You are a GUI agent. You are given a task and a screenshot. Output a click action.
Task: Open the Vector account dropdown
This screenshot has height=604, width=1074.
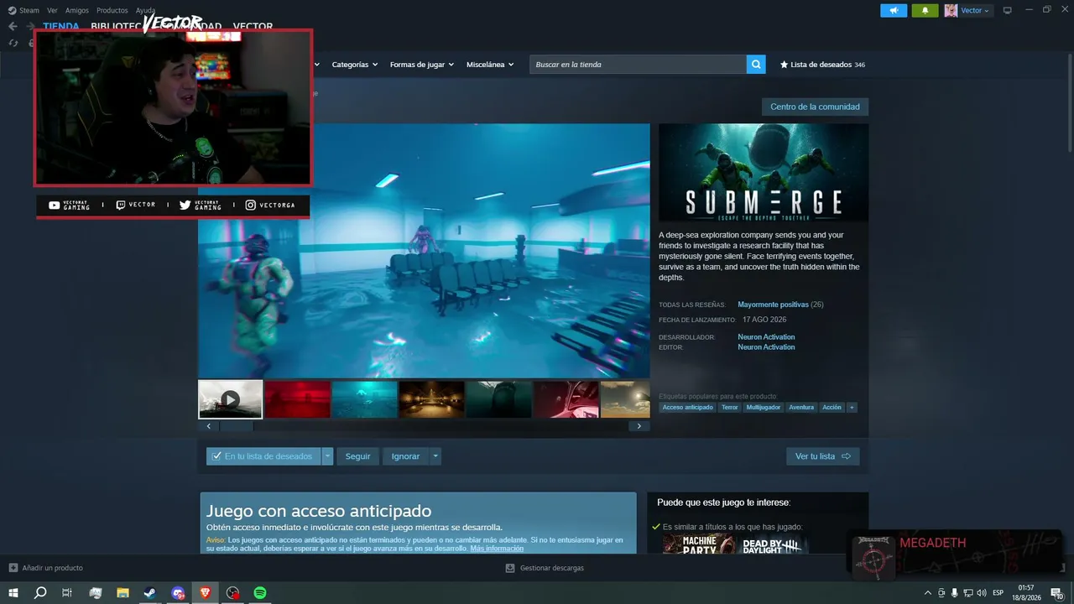tap(975, 10)
